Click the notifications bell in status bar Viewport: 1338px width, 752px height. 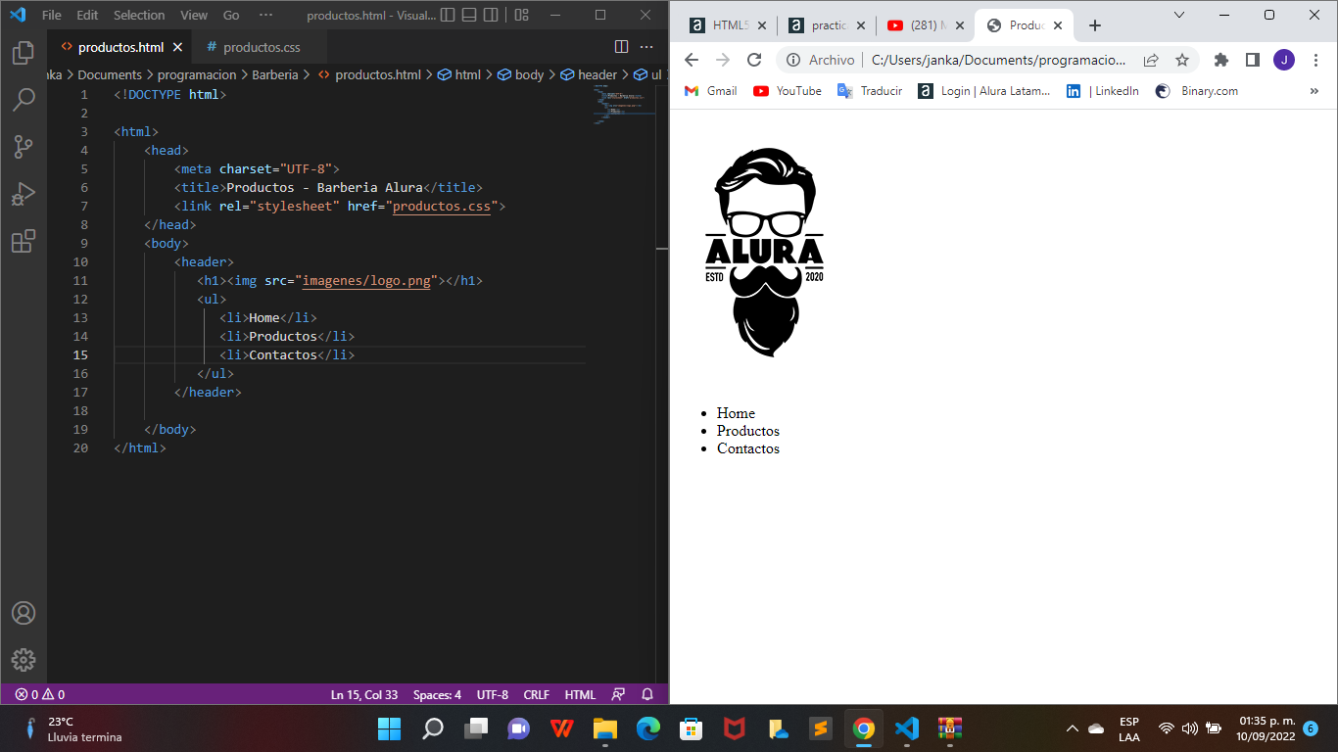(647, 694)
